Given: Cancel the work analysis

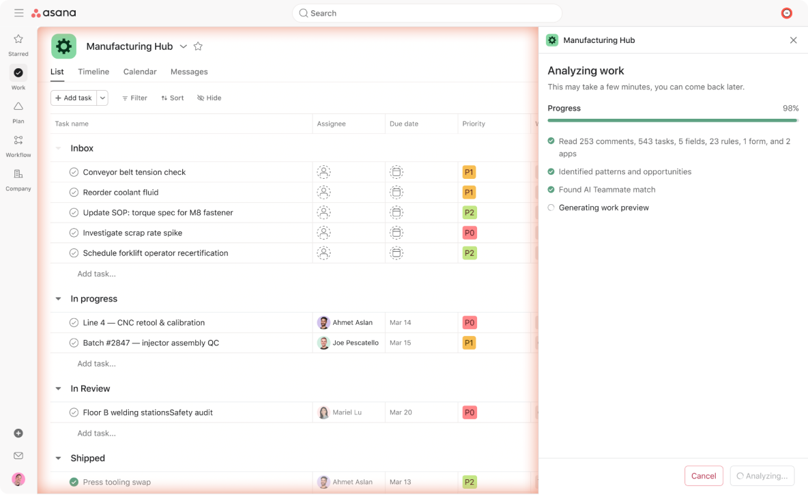Looking at the screenshot, I should tap(704, 476).
